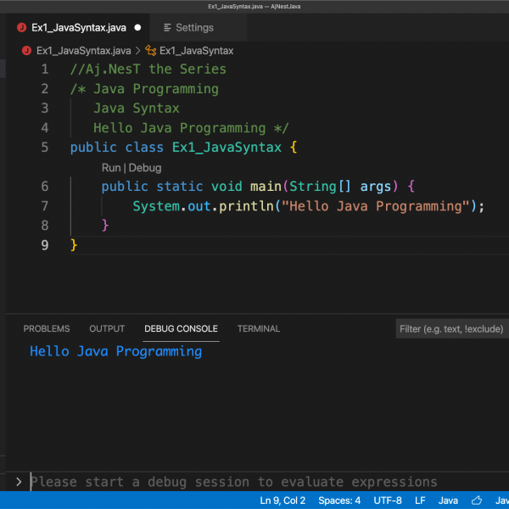Image resolution: width=509 pixels, height=509 pixels.
Task: Click the class symbol icon in breadcrumb
Action: click(x=151, y=51)
